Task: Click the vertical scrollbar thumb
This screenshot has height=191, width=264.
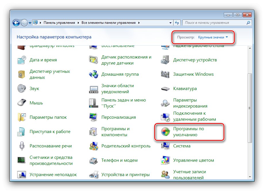Action: tap(250, 108)
